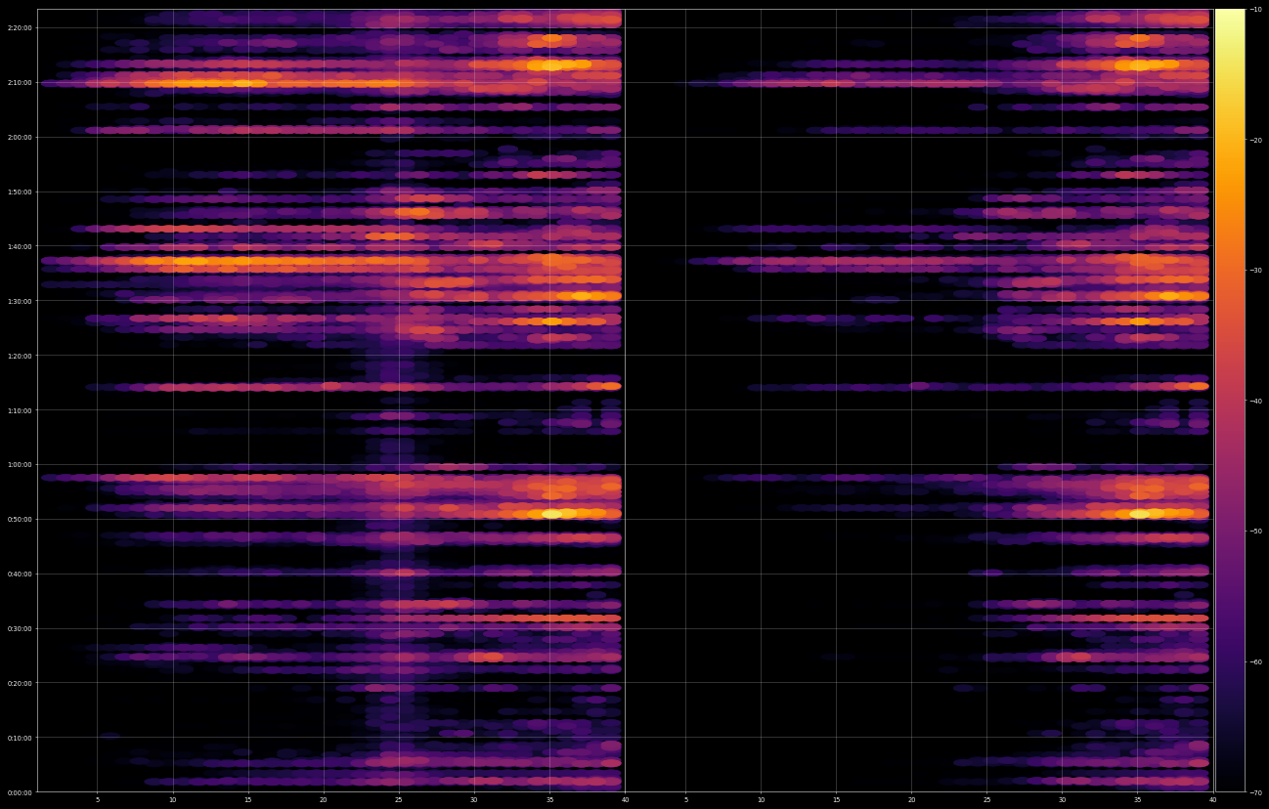Click the 1:40:00 time axis label
The width and height of the screenshot is (1269, 809).
click(x=22, y=246)
